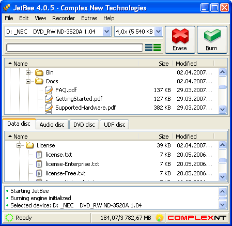
Task: Switch to the blue list view icon
Action: pyautogui.click(x=149, y=48)
